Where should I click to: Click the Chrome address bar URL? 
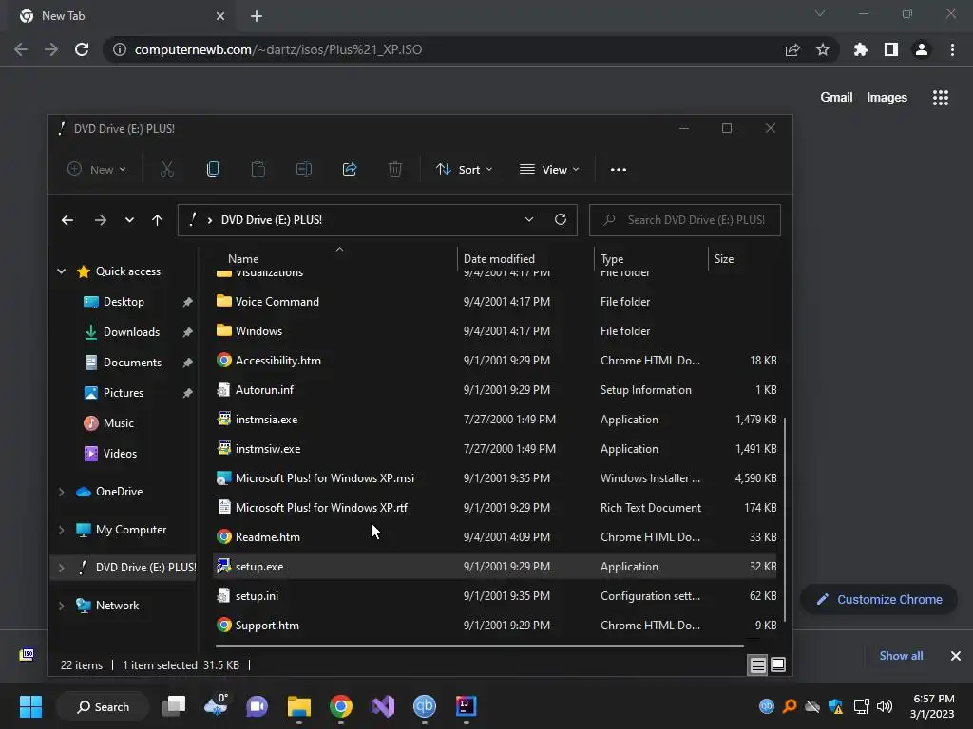click(x=278, y=49)
